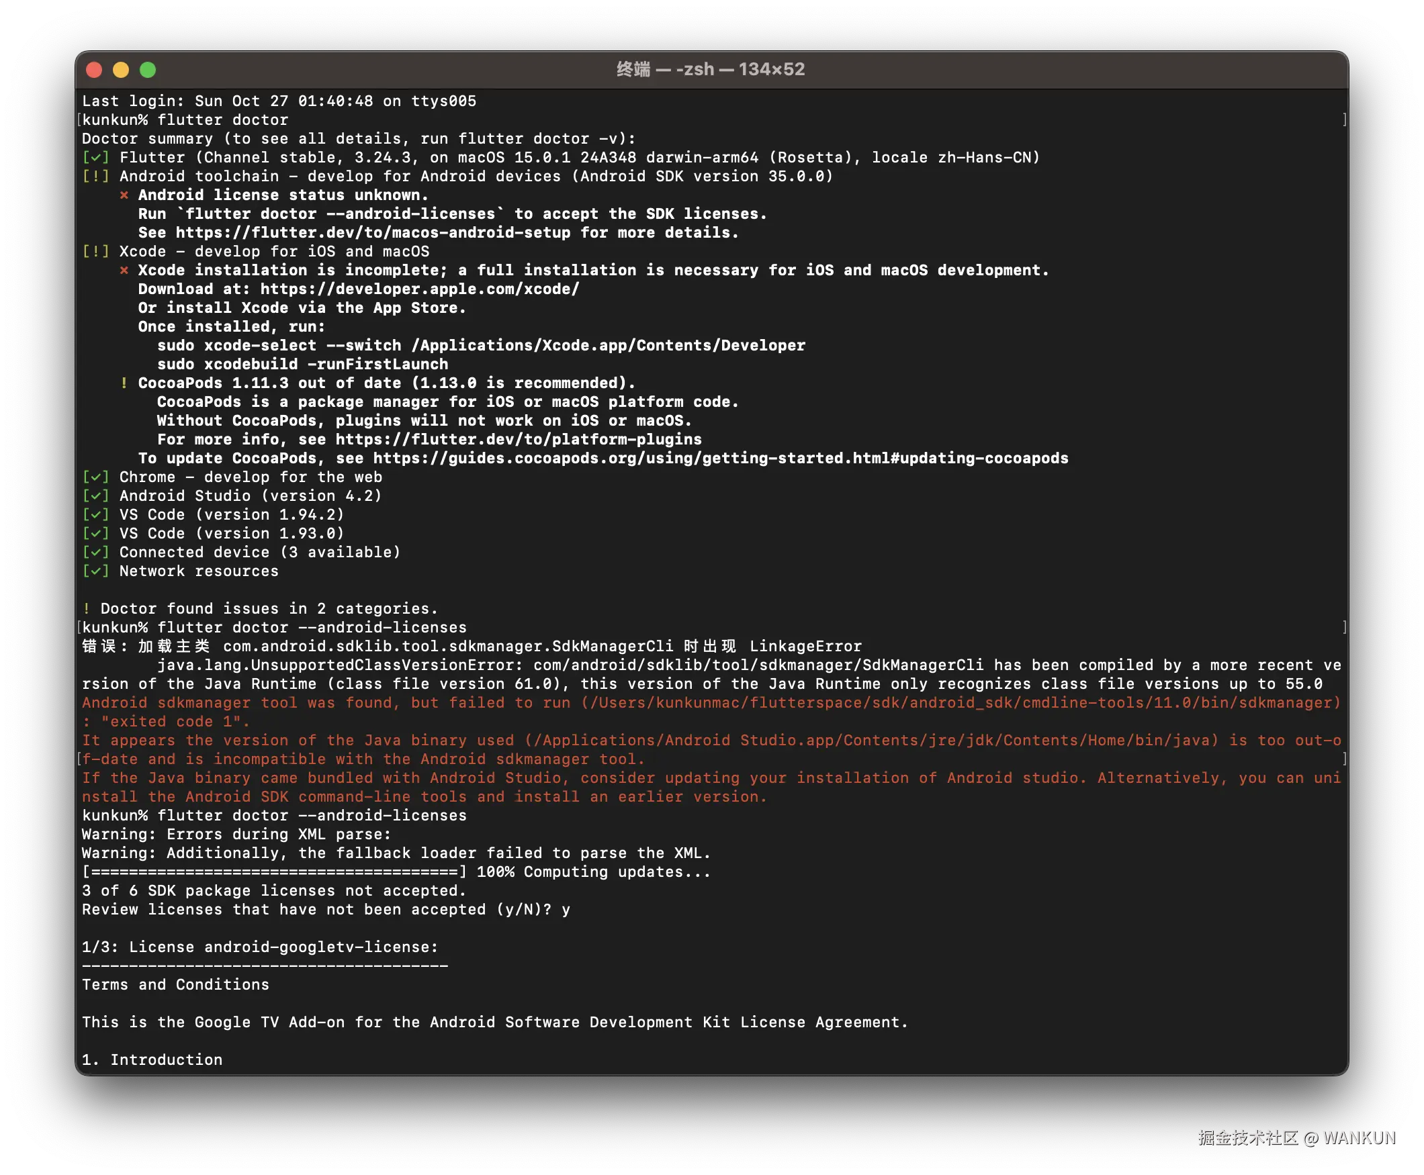The image size is (1424, 1175).
Task: Click the warning mark beside Android toolchain
Action: point(95,177)
